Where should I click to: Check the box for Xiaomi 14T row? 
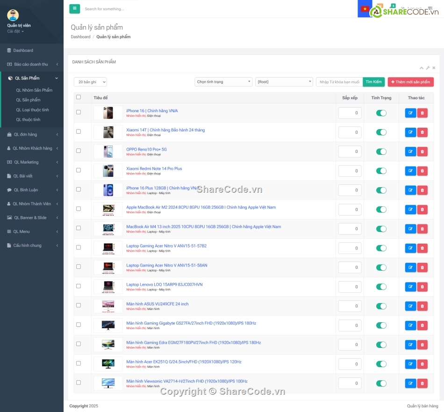79,131
